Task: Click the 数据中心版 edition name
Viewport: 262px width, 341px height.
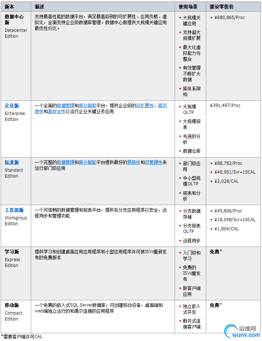Action: pyautogui.click(x=14, y=19)
